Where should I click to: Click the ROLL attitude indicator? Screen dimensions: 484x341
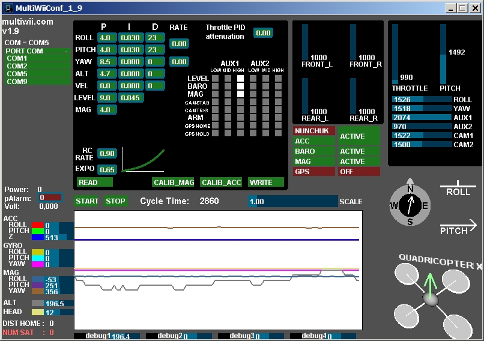(458, 189)
